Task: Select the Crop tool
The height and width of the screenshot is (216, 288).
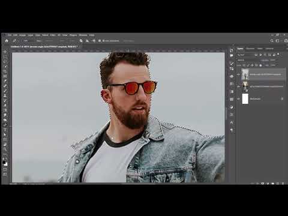Action: coord(5,71)
